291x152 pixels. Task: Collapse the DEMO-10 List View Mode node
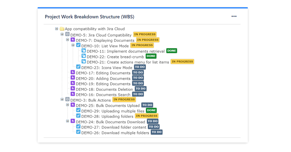click(73, 45)
